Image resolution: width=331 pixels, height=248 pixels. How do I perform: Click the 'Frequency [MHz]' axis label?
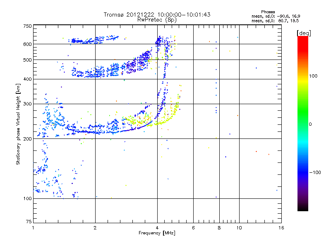[x=157, y=233]
